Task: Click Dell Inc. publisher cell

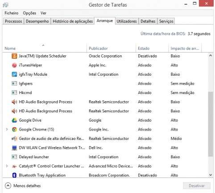Action: coord(95,148)
